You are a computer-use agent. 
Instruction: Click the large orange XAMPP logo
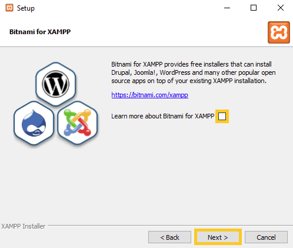tap(279, 32)
